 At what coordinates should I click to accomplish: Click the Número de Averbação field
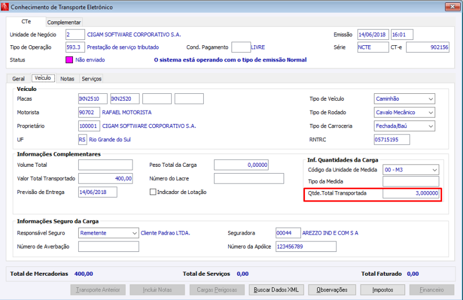coord(108,247)
